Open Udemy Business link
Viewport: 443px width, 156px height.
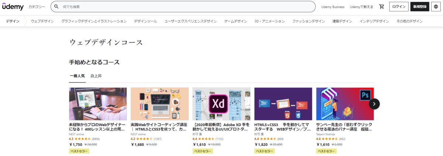[333, 7]
